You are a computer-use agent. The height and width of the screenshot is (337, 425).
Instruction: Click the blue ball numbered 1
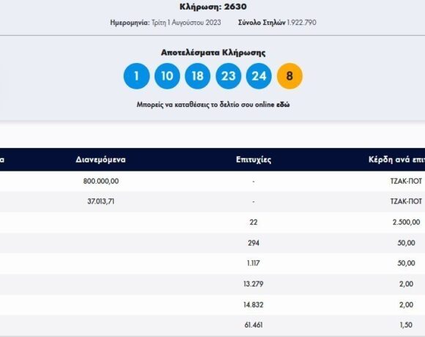(x=136, y=76)
